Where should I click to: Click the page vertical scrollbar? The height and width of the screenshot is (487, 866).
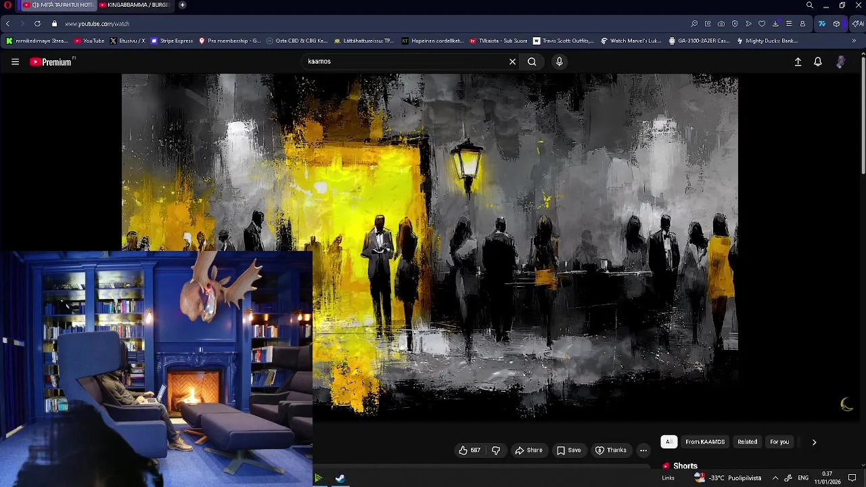coord(863,115)
